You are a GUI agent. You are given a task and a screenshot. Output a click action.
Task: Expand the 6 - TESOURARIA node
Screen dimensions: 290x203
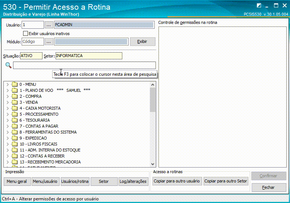[7, 120]
